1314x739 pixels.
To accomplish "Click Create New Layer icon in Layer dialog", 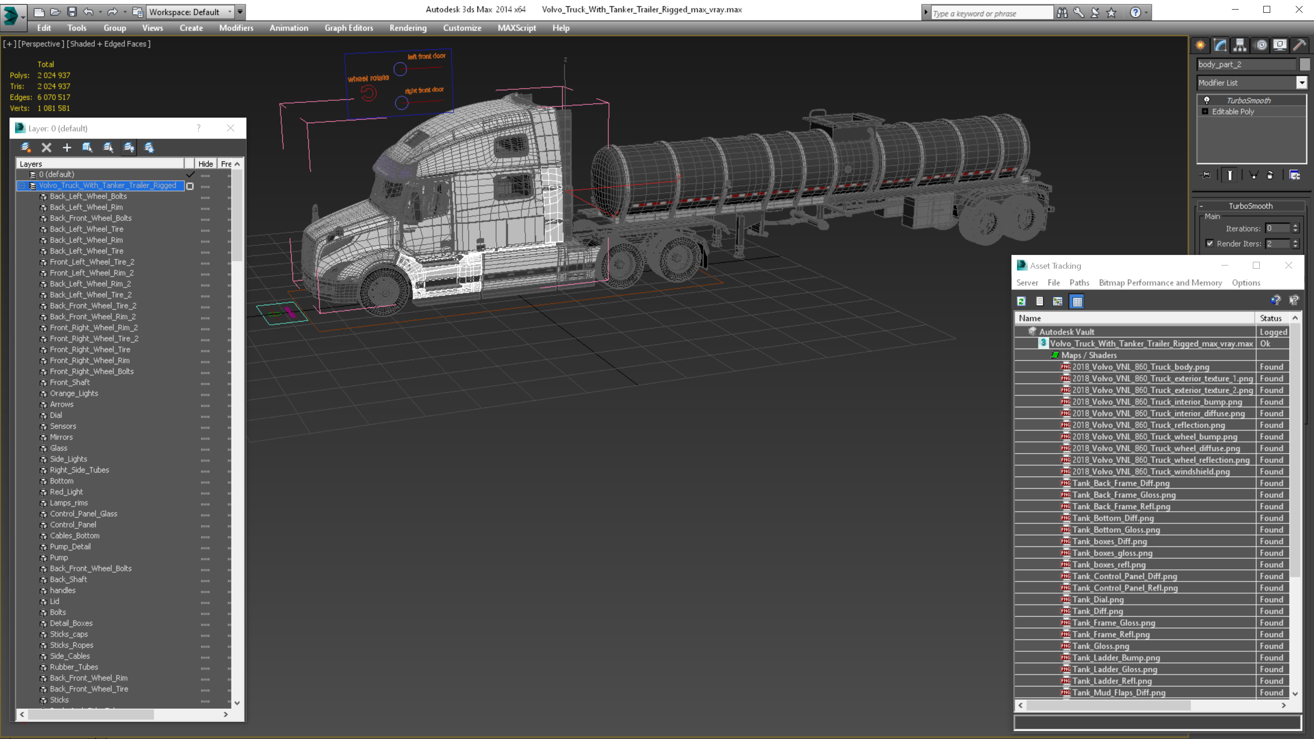I will 26,148.
